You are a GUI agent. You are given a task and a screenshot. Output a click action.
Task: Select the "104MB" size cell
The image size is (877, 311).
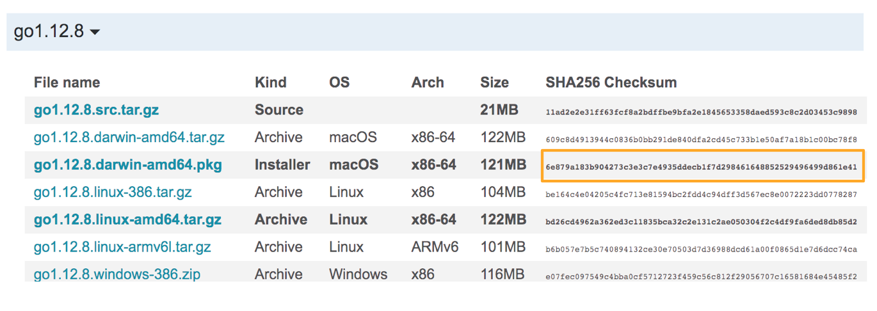click(503, 192)
